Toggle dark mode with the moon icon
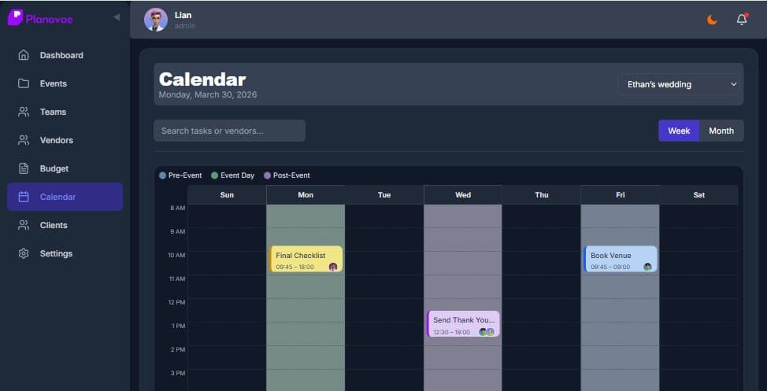767x391 pixels. [712, 20]
